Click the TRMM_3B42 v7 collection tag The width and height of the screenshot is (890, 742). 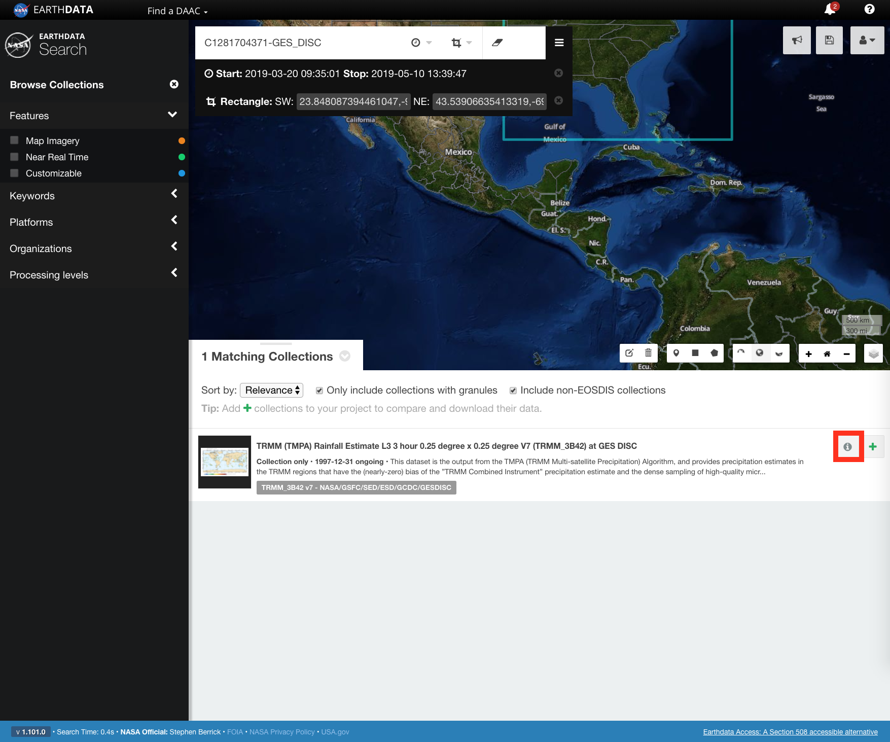click(356, 487)
